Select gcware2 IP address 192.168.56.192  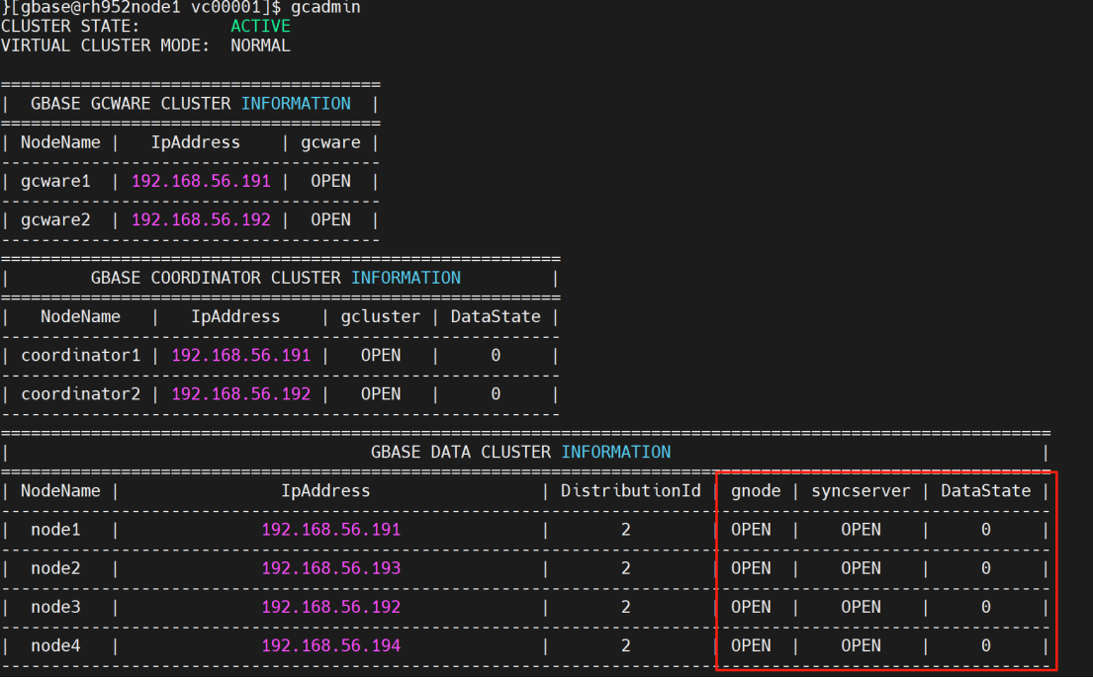coord(201,220)
